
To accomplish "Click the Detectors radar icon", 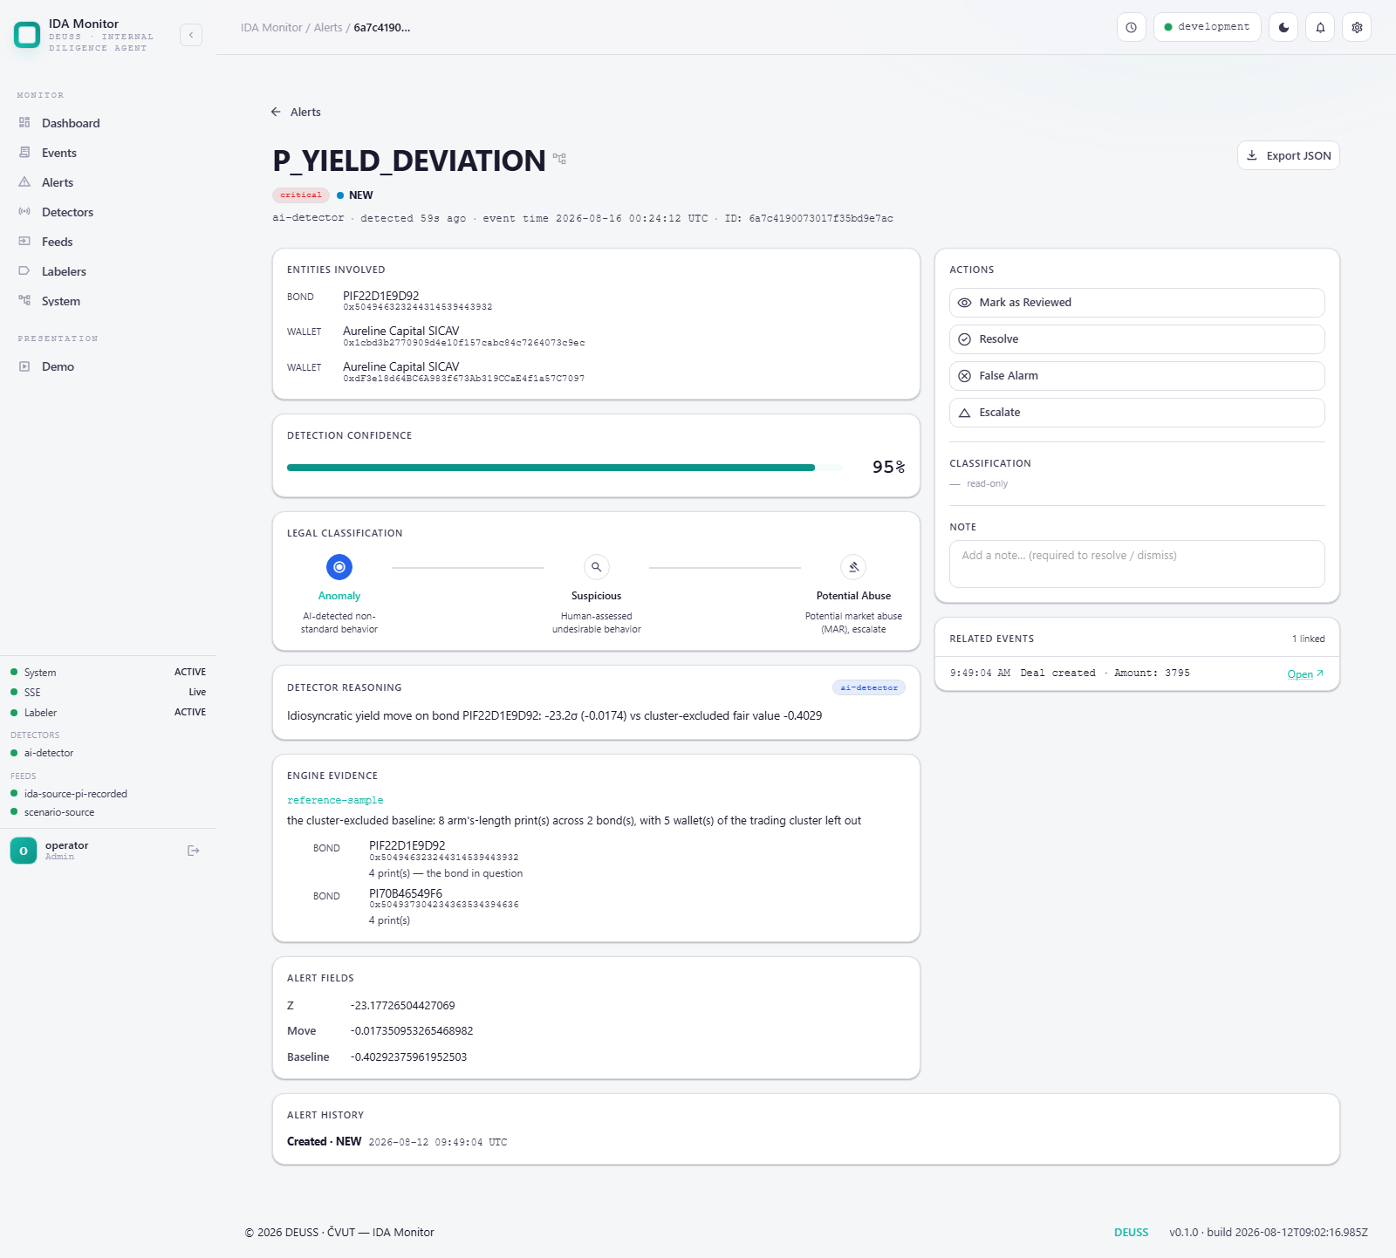I will tap(24, 212).
